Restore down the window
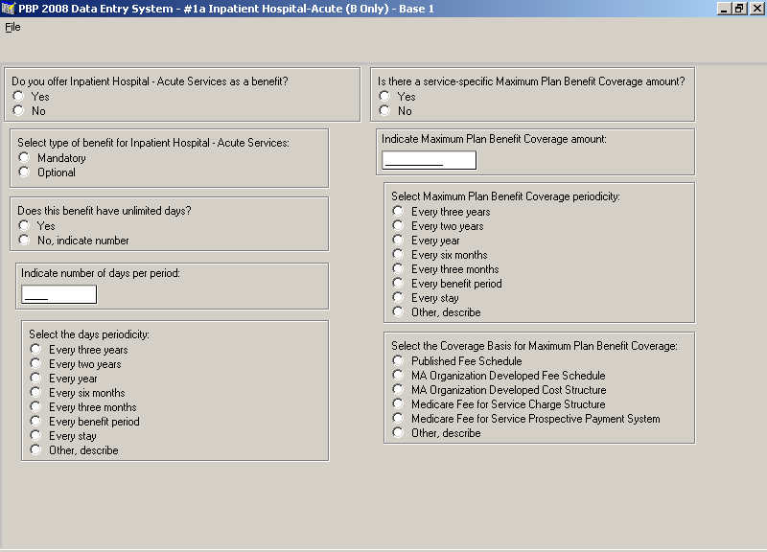Image resolution: width=767 pixels, height=552 pixels. point(739,9)
